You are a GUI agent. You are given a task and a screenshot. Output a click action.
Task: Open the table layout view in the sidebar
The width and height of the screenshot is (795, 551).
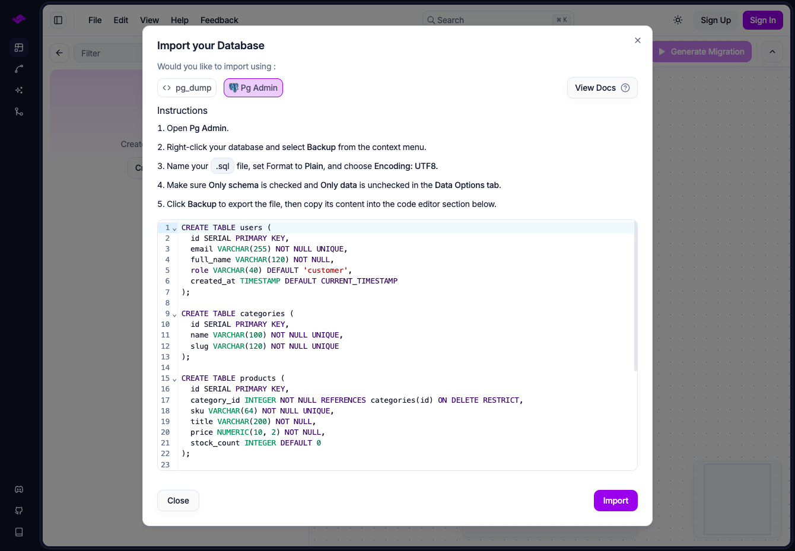click(19, 47)
